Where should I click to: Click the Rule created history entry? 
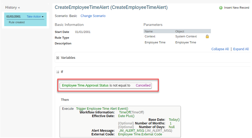point(17,22)
